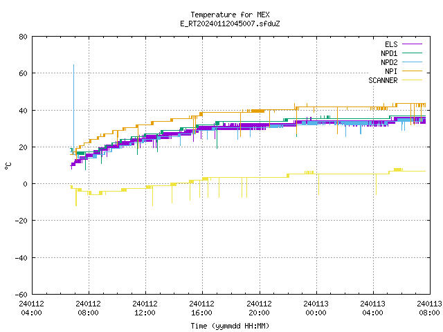The image size is (443, 332).
Task: Select the NPD2 legend label
Action: tap(389, 62)
